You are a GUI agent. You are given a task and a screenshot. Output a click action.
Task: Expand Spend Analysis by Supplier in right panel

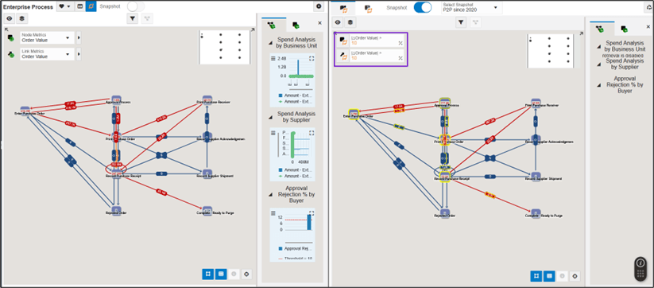pyautogui.click(x=599, y=64)
